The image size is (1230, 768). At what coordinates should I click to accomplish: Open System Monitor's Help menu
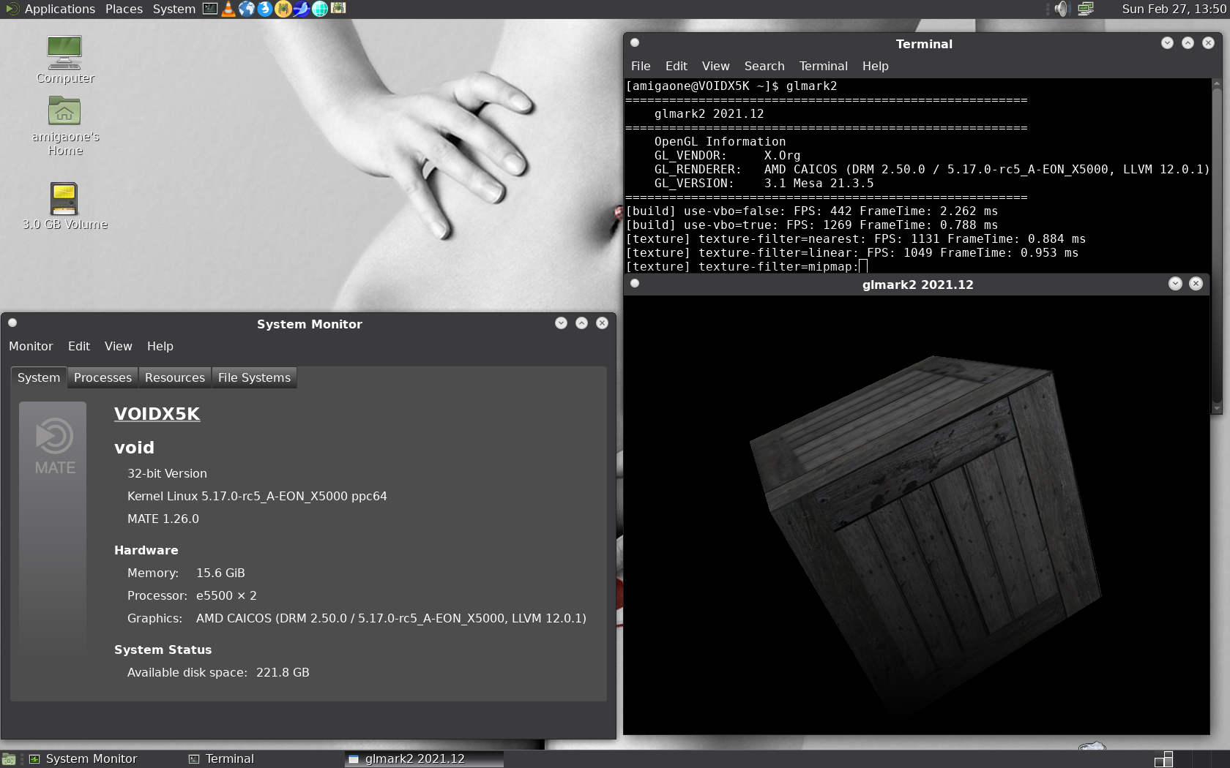160,346
